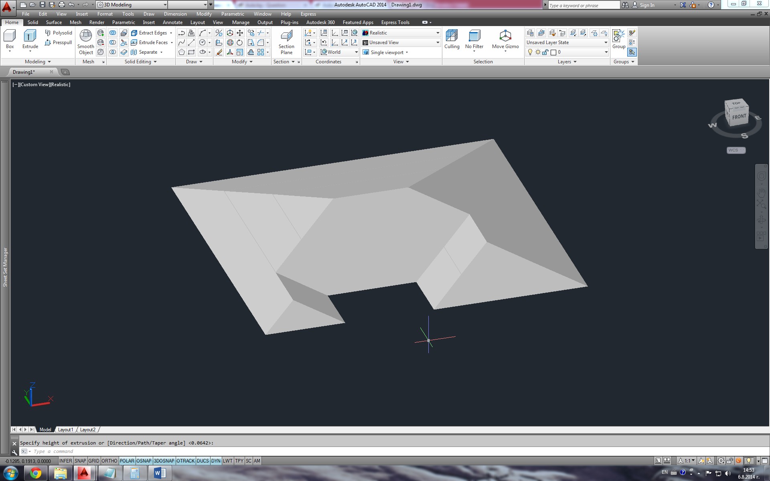Open command line customization wrench
Image resolution: width=770 pixels, height=481 pixels.
14,452
